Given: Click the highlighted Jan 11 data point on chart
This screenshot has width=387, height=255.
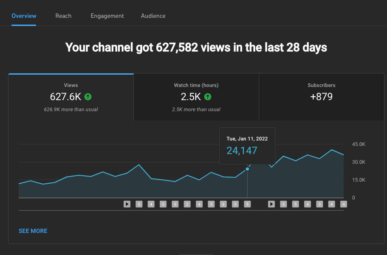Looking at the screenshot, I should point(247,169).
